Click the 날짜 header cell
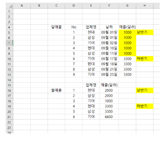This screenshot has height=143, width=167. coord(109,27)
